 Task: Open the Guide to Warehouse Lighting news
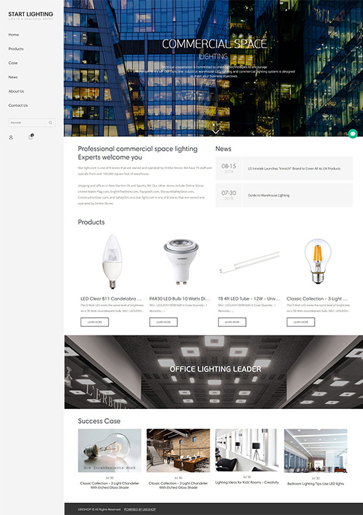(268, 196)
